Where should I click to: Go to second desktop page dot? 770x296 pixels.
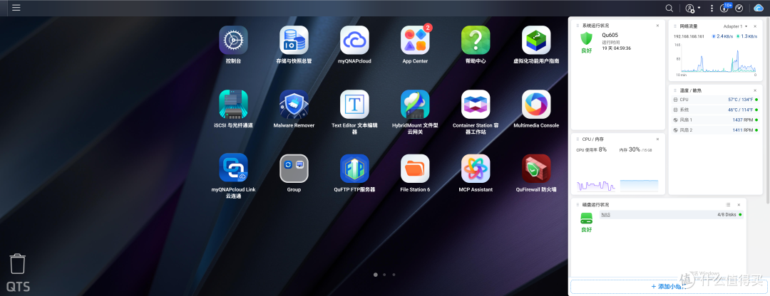384,275
